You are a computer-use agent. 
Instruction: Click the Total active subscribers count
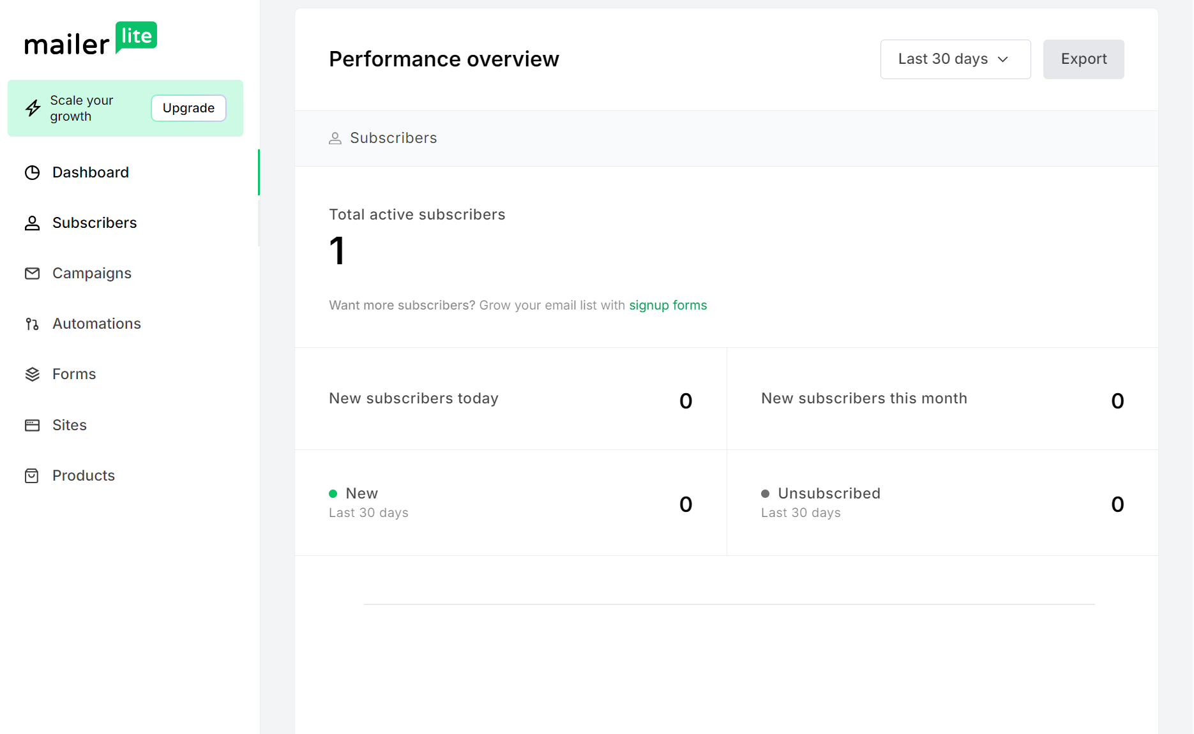pyautogui.click(x=336, y=250)
